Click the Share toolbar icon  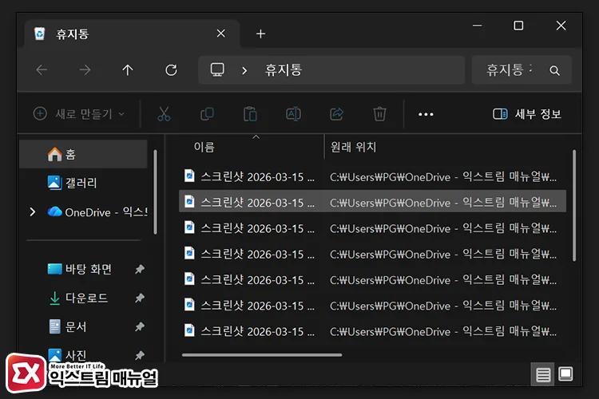click(x=336, y=114)
